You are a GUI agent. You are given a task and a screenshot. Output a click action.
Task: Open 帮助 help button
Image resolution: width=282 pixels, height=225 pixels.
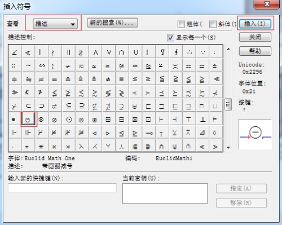coord(255,51)
